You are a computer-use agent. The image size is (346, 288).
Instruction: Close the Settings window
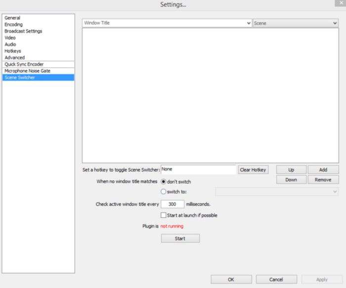point(342,3)
